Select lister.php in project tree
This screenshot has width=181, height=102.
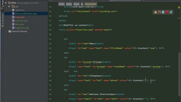pos(20,24)
